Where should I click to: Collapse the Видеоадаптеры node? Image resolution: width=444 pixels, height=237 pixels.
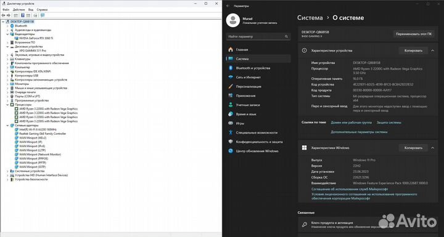coord(7,34)
